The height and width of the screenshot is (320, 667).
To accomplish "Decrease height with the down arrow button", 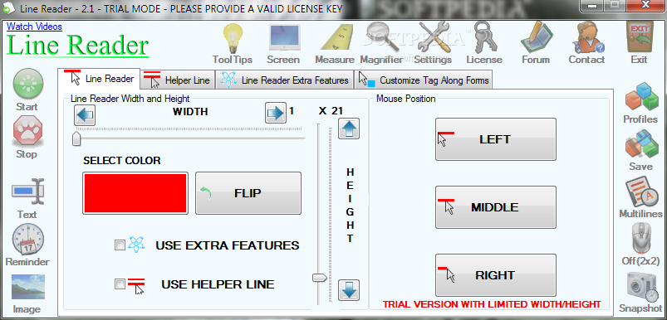I will tap(349, 291).
